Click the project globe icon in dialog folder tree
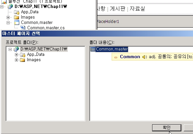The image size is (193, 134). (16, 49)
